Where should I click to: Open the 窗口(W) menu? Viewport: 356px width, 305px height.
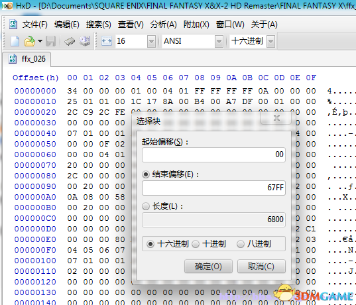tap(230, 25)
